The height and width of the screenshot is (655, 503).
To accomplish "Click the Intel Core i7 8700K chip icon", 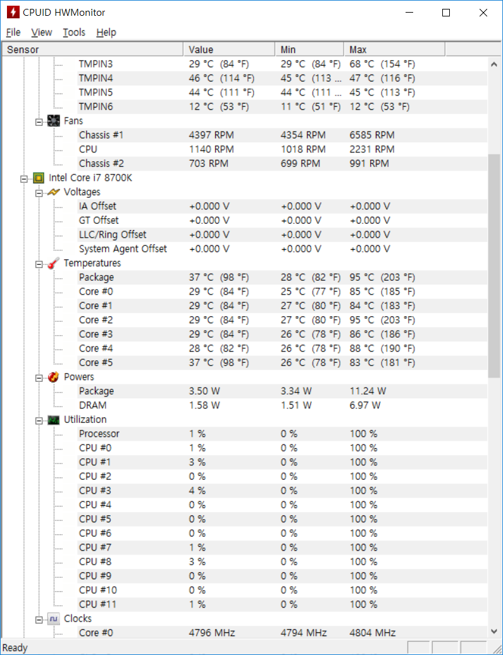I will point(39,178).
